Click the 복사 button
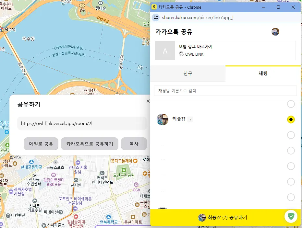This screenshot has width=302, height=228. coord(134,144)
